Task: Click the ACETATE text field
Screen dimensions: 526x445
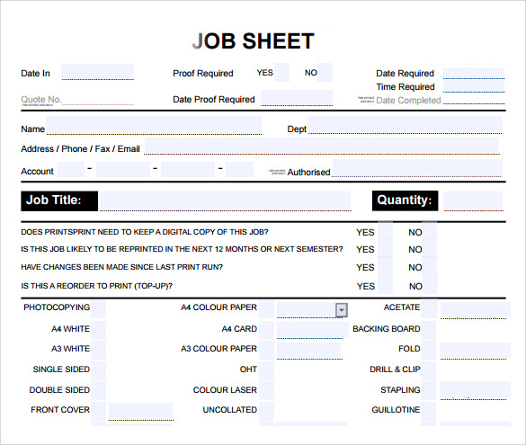Action: pos(476,310)
